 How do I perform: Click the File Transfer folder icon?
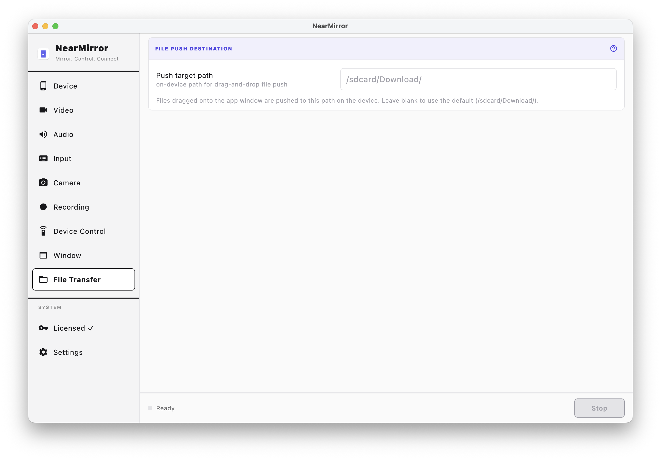pyautogui.click(x=43, y=279)
